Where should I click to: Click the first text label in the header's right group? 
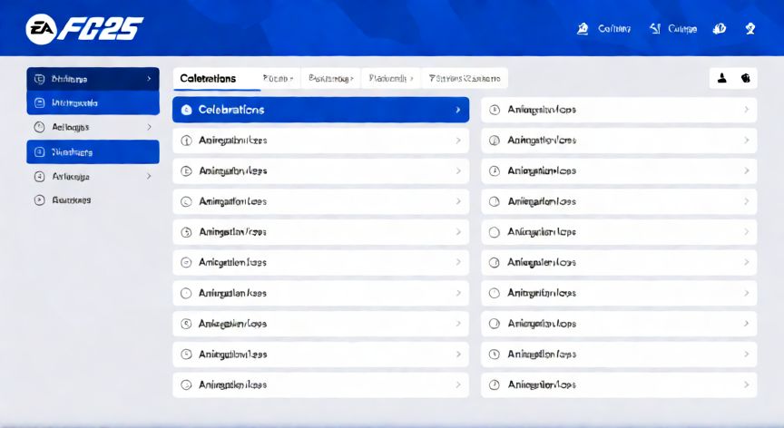[614, 29]
